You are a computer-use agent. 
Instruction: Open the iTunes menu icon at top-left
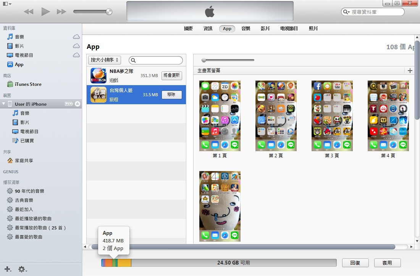click(7, 4)
